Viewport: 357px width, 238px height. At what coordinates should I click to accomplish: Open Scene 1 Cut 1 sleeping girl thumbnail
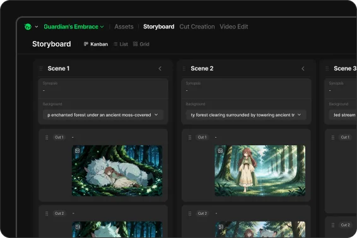coord(117,170)
